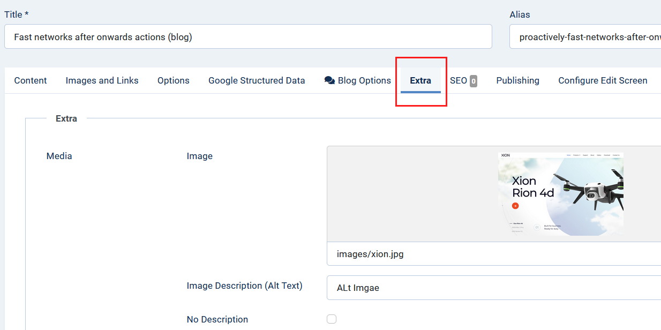Select the Options tab
661x330 pixels.
coord(173,80)
